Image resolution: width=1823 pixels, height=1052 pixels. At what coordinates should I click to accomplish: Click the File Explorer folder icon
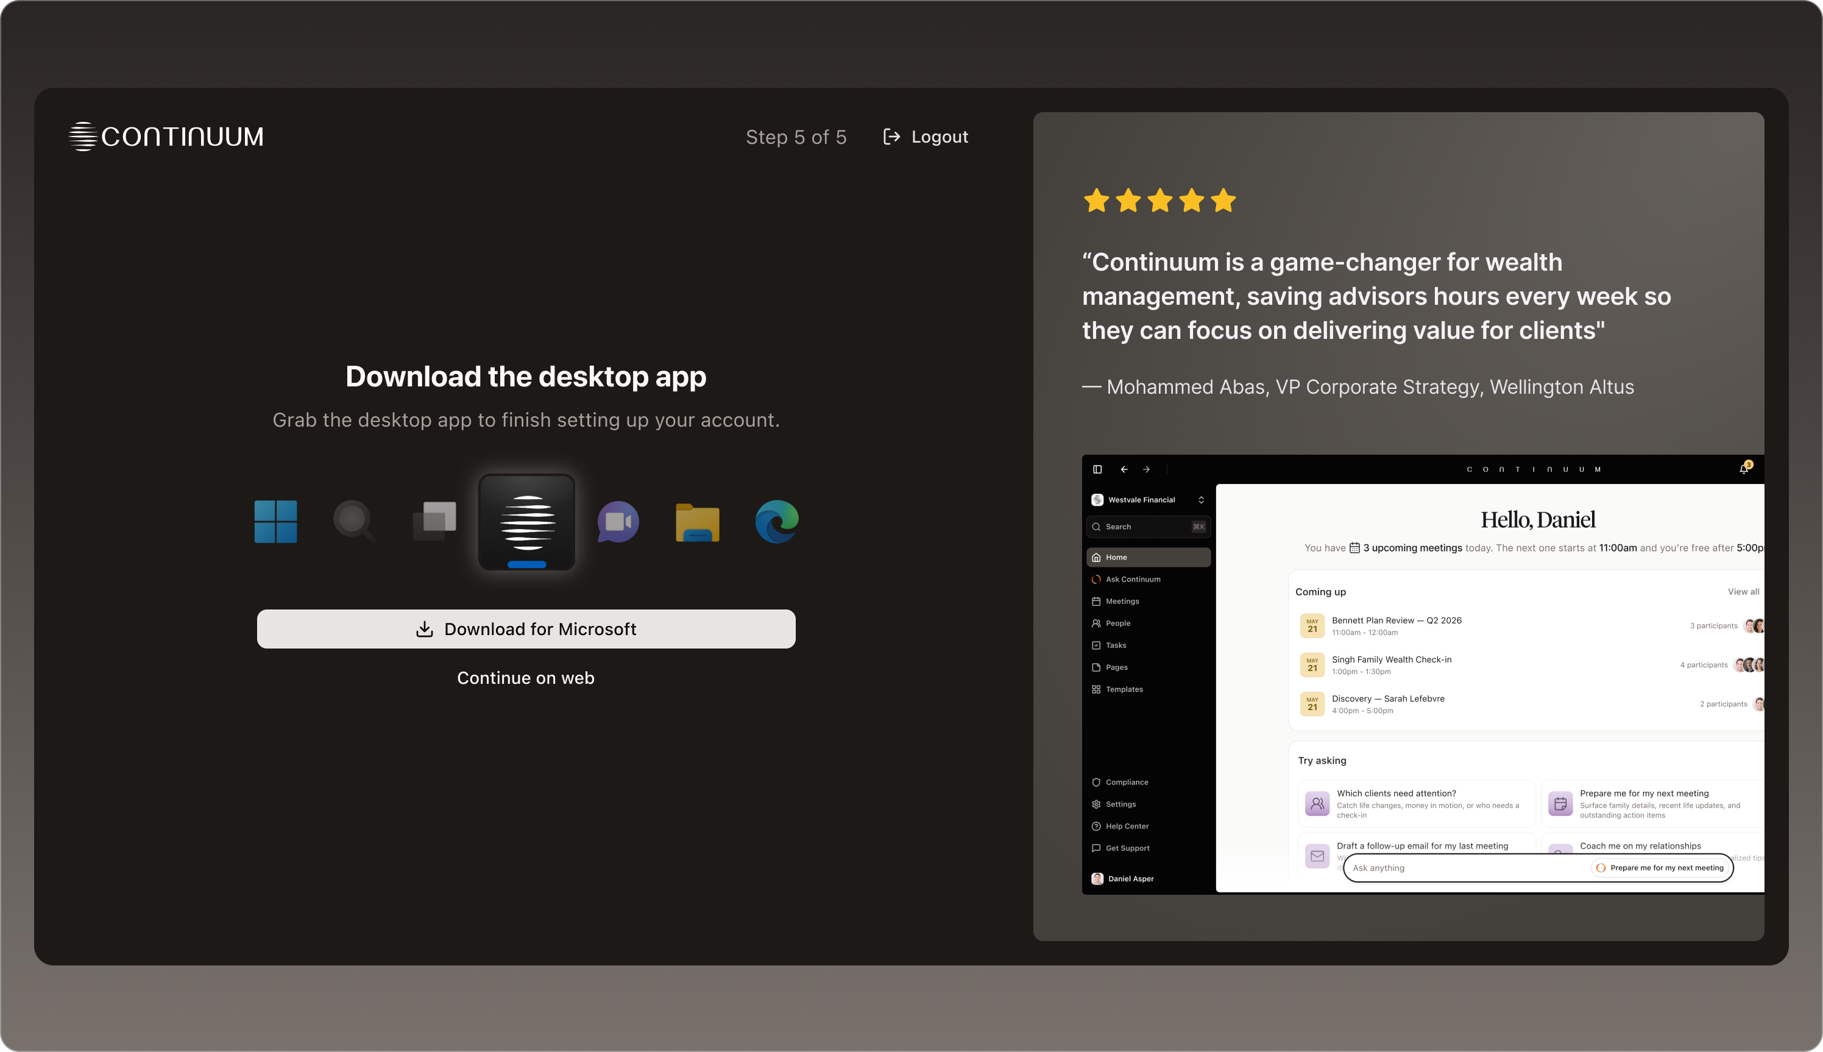[x=697, y=522]
